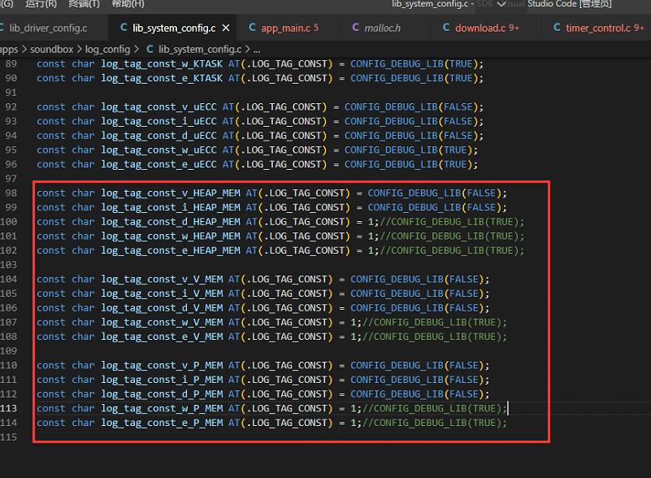Viewport: 651px width, 478px height.
Task: Click the log_tag_const_d_V_MEM identifier
Action: click(x=162, y=308)
